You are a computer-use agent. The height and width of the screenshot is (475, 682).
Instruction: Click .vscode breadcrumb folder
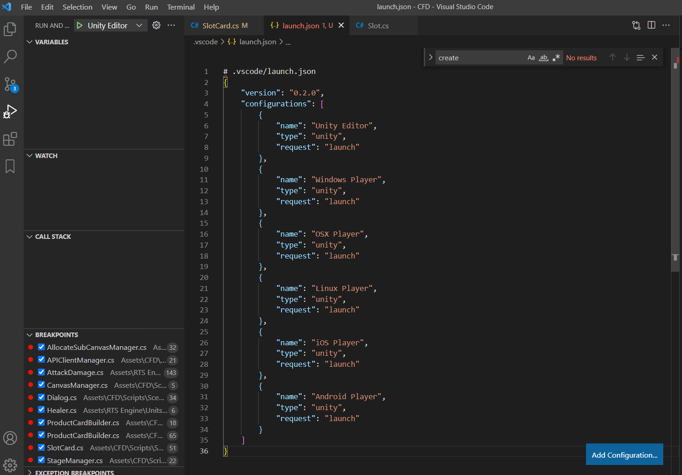point(206,42)
